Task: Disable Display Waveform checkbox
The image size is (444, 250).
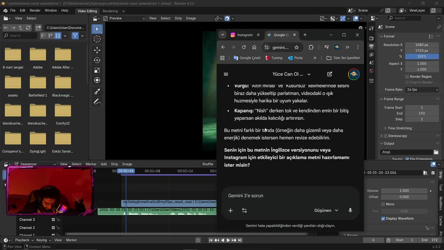Action: 383,218
